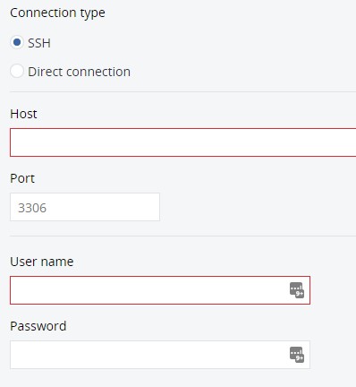Click the Password label
Image resolution: width=356 pixels, height=387 pixels.
[38, 326]
